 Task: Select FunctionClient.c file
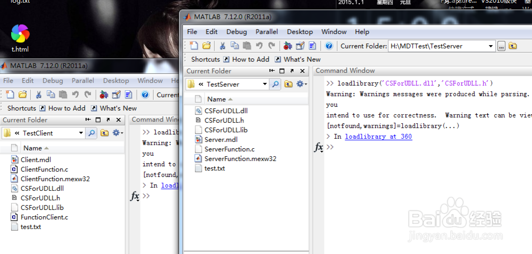39,217
